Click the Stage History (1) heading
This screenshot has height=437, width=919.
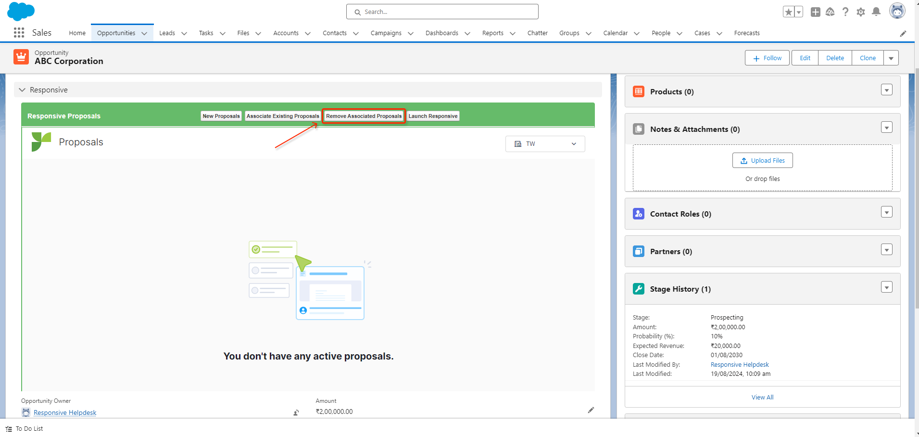(x=680, y=289)
